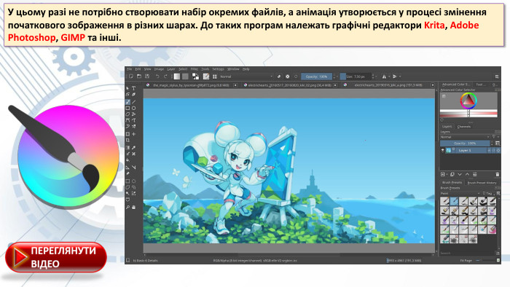This screenshot has width=510, height=287.
Task: Open the Filter menu in Krita
Action: tap(195, 69)
